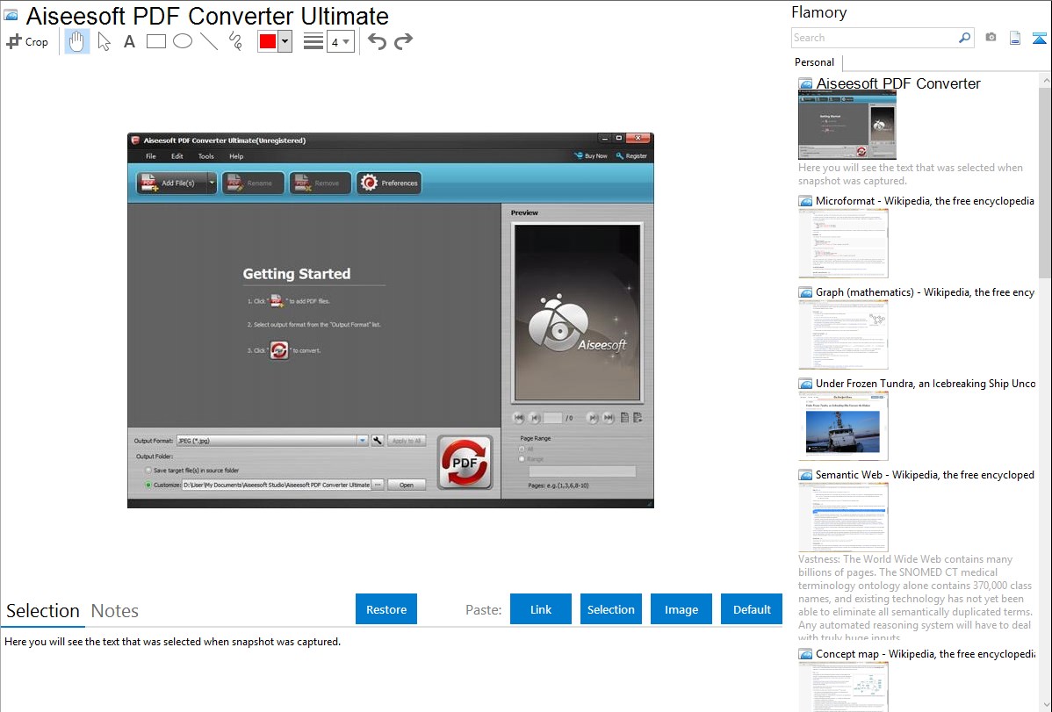Click the camera capture icon
Viewport: 1052px width, 712px height.
pyautogui.click(x=991, y=38)
